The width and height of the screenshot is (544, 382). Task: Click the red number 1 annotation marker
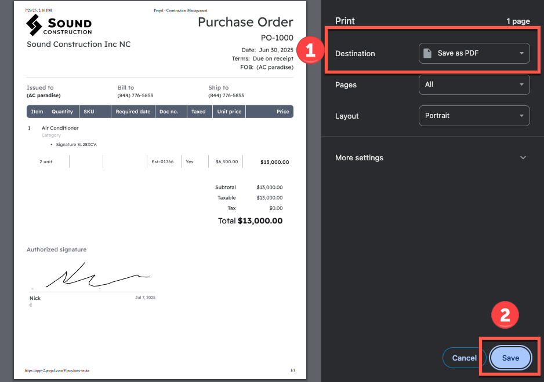click(x=310, y=50)
